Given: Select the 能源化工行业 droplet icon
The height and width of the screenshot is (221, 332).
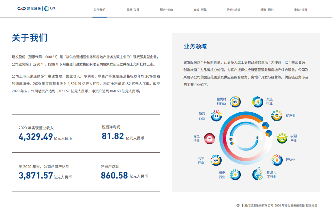Looking at the screenshot, I should tap(258, 175).
